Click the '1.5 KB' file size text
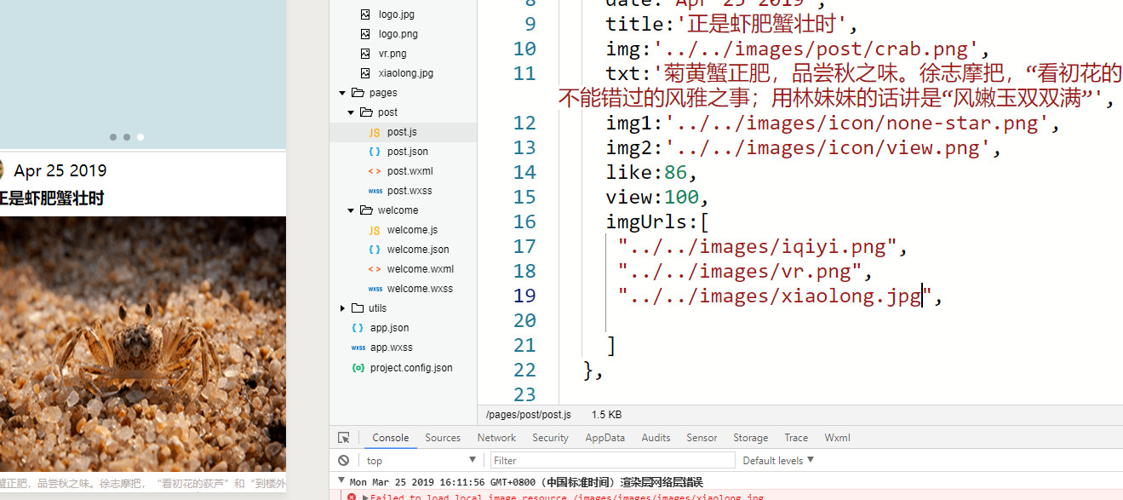The height and width of the screenshot is (500, 1123). click(606, 415)
